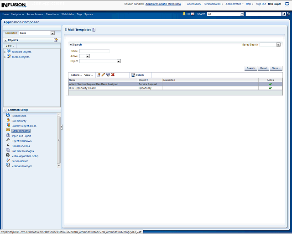Open the Active filter dropdown
292x234 pixels.
(x=88, y=56)
